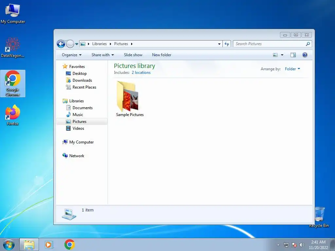Viewport: 335px width, 251px height.
Task: Click the Windows Explorer taskbar button
Action: pyautogui.click(x=29, y=244)
